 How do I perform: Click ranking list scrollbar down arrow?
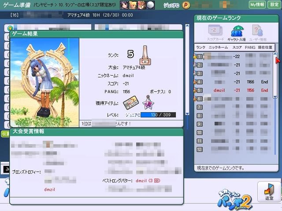275,97
